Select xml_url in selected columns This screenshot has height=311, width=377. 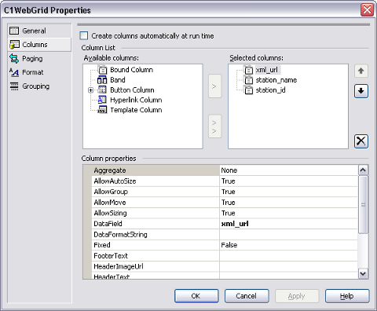[x=266, y=70]
